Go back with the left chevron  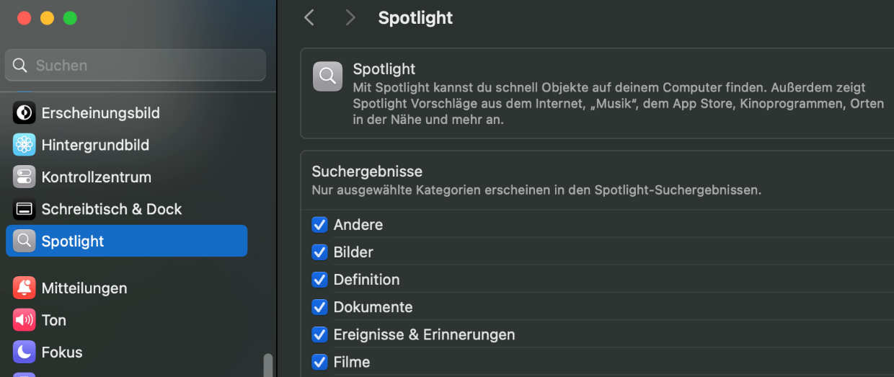309,17
